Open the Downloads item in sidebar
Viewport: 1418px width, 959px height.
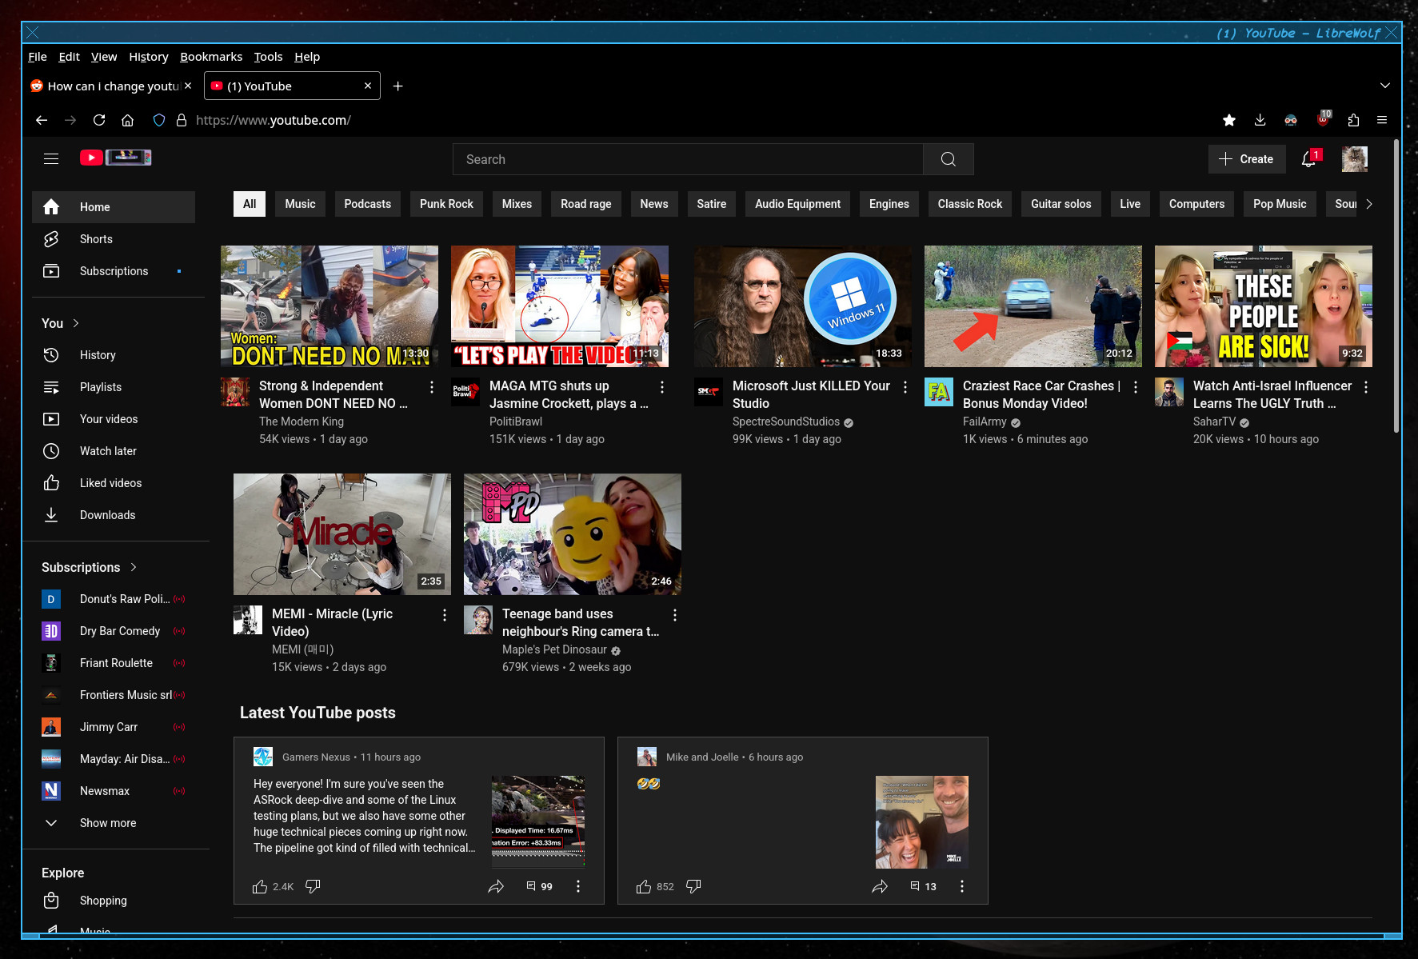[x=113, y=515]
